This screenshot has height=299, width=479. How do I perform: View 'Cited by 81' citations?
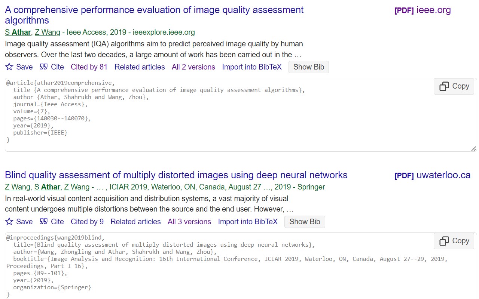pos(89,67)
